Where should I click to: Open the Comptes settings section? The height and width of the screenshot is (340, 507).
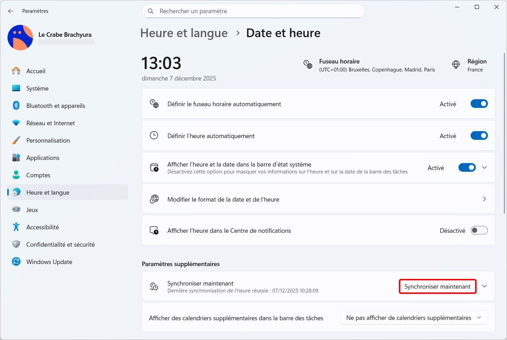[38, 175]
